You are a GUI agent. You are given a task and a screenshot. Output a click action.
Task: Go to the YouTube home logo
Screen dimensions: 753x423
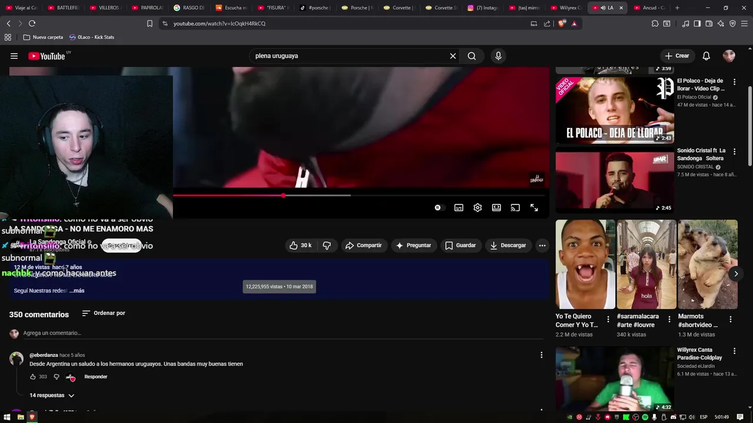pos(46,56)
